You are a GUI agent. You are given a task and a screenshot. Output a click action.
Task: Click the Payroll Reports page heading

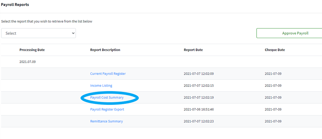[x=15, y=5]
